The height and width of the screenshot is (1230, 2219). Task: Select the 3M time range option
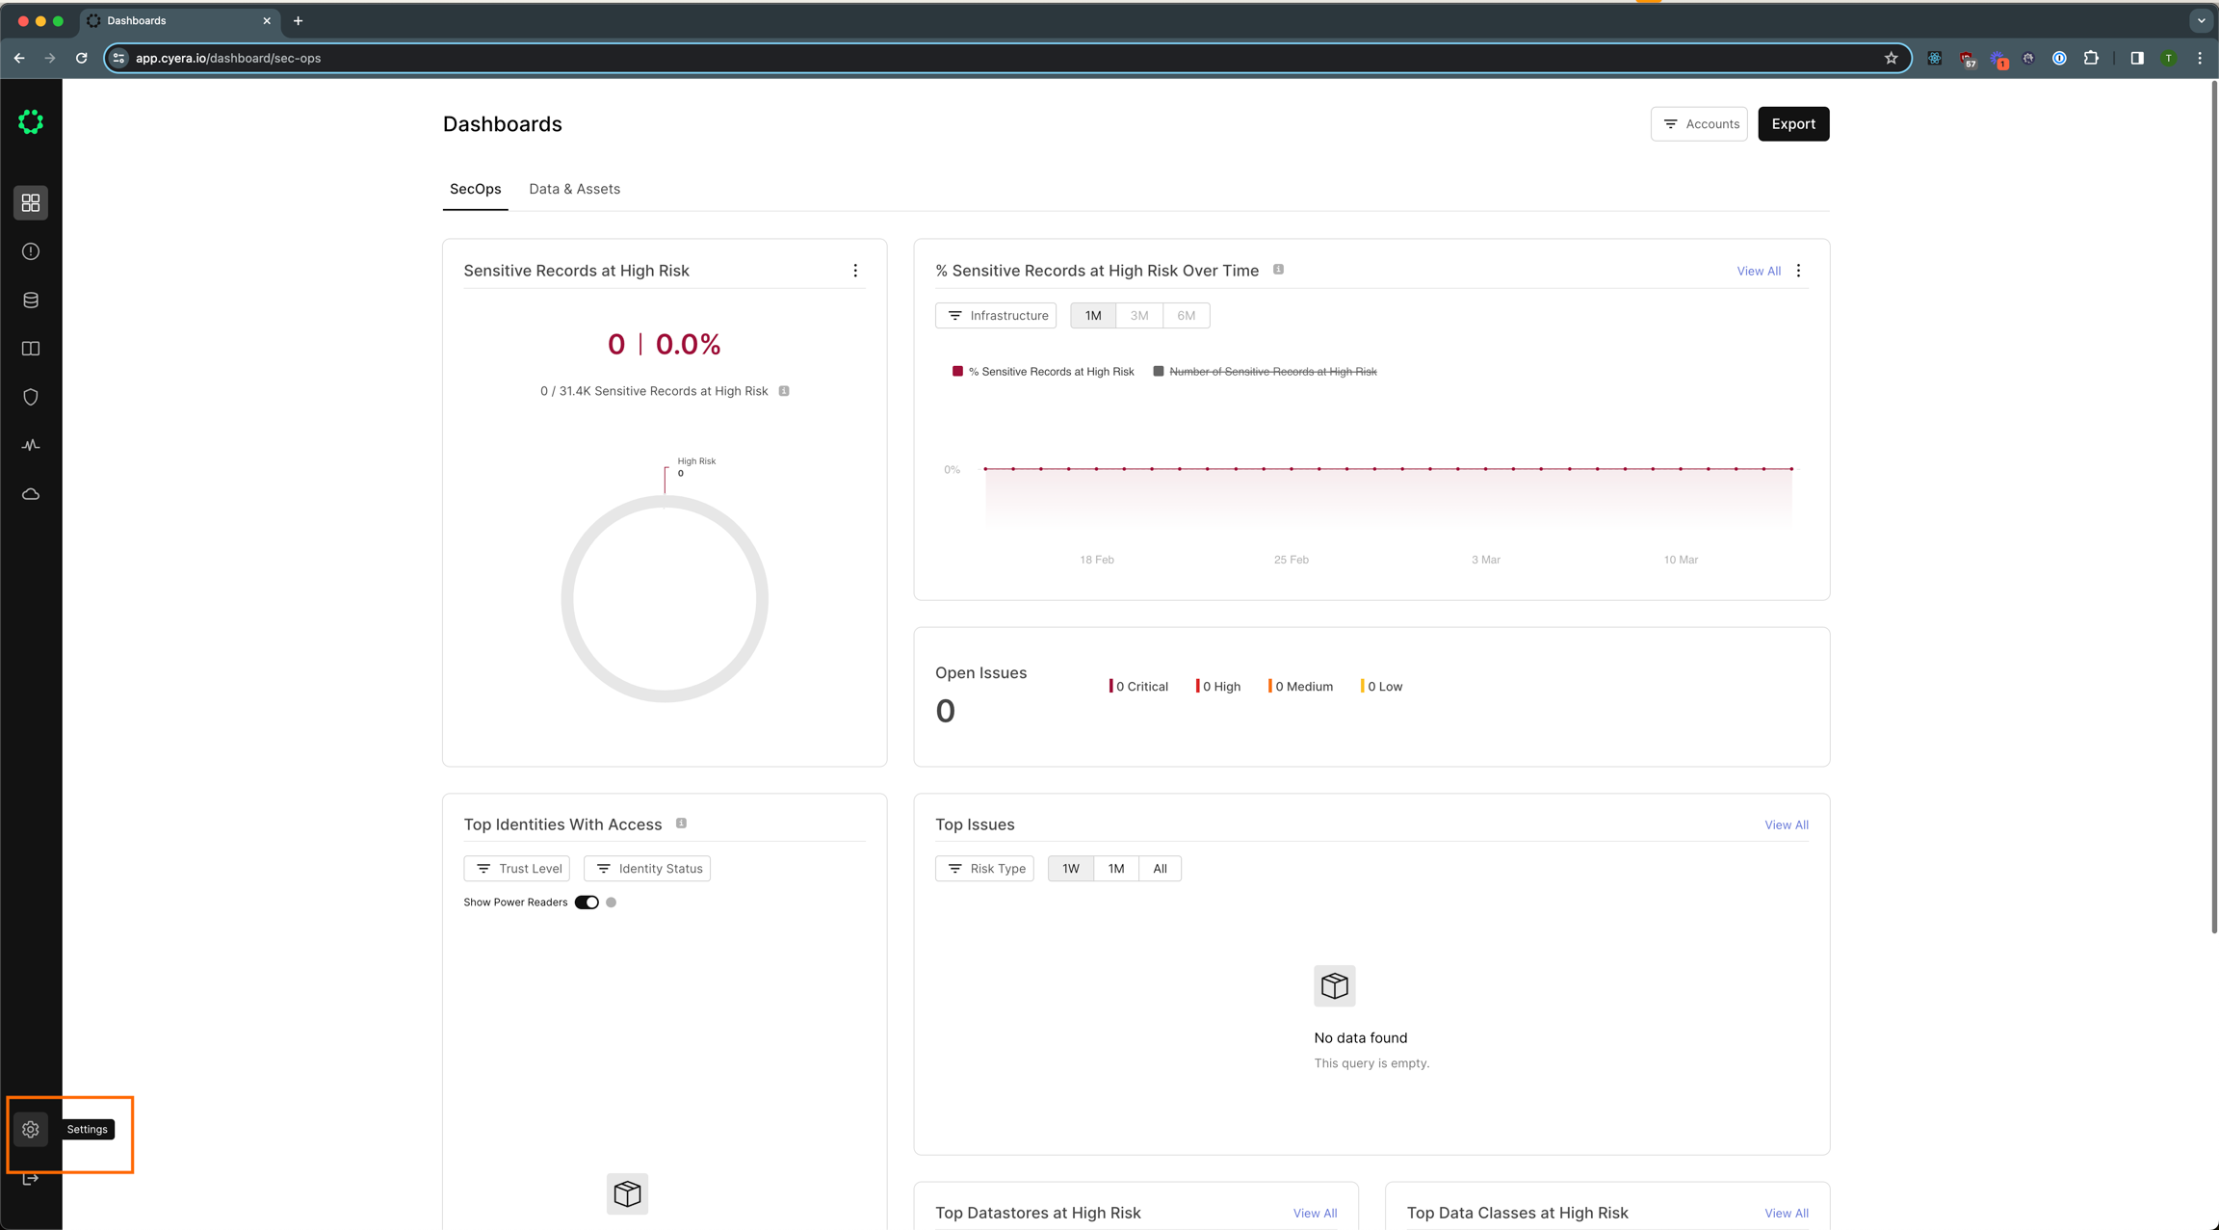1139,315
